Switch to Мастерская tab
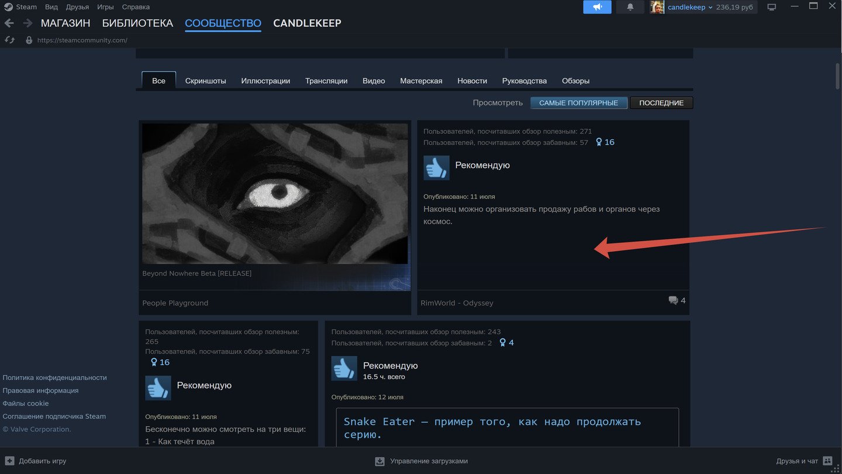This screenshot has height=474, width=842. 421,81
